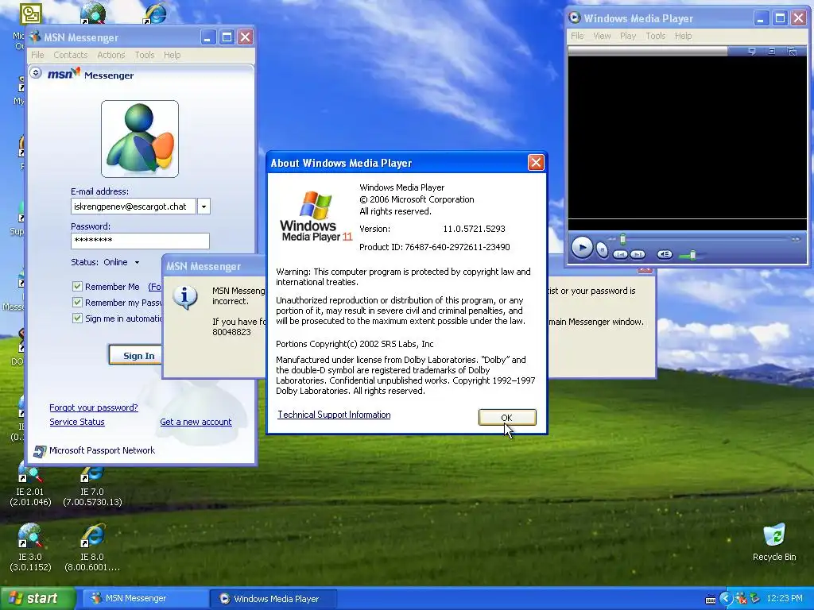This screenshot has width=814, height=610.
Task: Mute sound in Windows Media Player
Action: [665, 254]
